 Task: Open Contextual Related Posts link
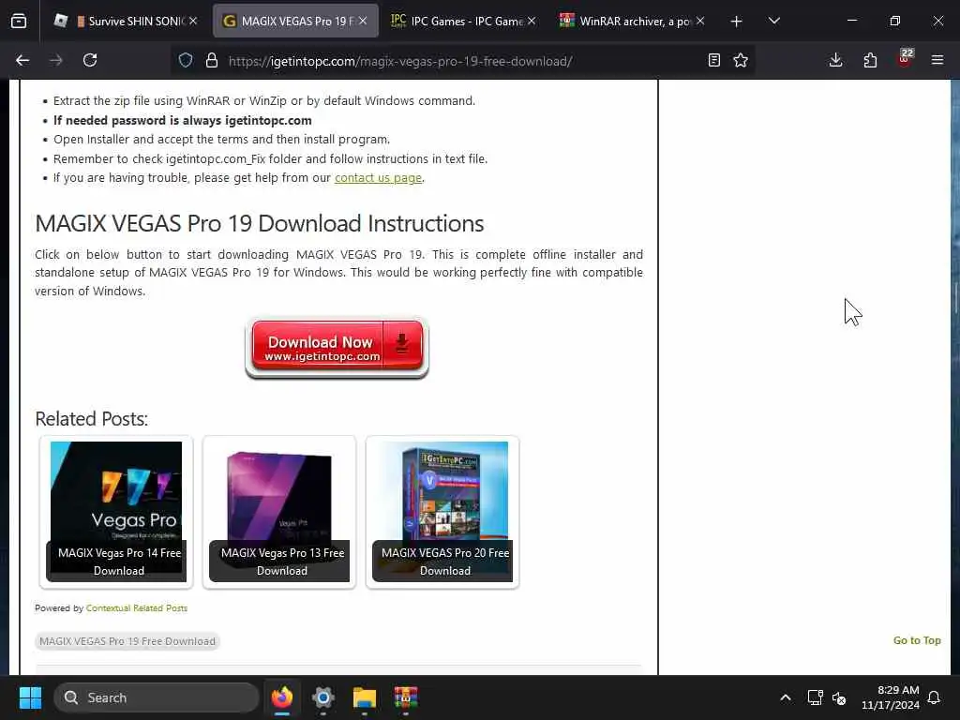[137, 607]
